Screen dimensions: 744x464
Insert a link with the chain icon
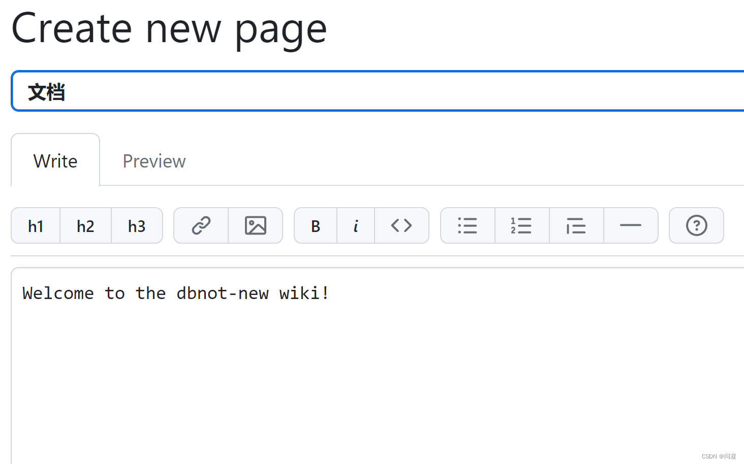coord(201,225)
